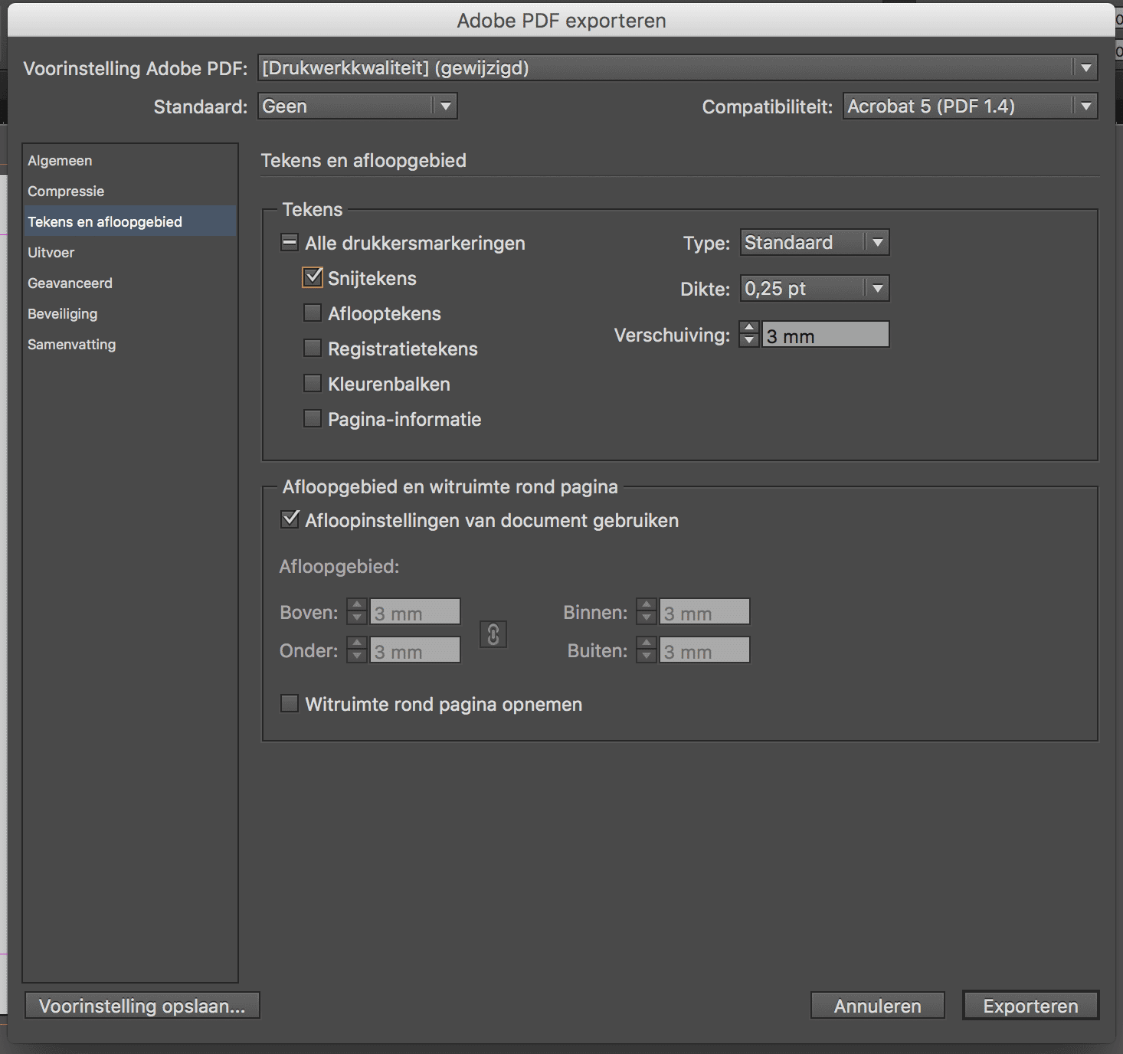Open the Voorinstelling Adobe PDF dropdown
This screenshot has height=1054, width=1123.
tap(1086, 67)
